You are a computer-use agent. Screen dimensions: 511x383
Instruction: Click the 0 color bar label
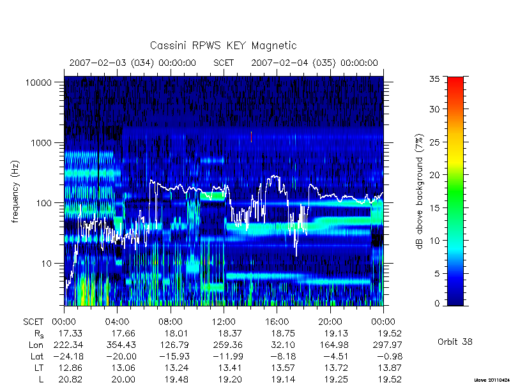[x=437, y=304]
